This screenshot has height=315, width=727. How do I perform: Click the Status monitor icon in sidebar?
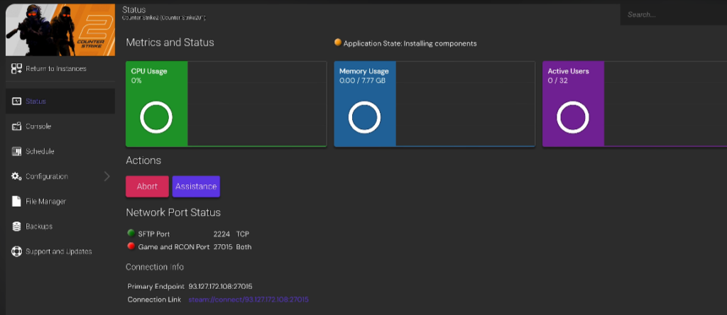click(16, 101)
